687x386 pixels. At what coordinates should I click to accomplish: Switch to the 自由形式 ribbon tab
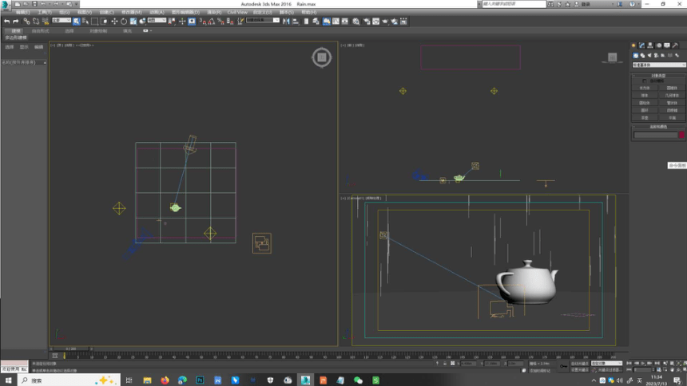click(40, 30)
